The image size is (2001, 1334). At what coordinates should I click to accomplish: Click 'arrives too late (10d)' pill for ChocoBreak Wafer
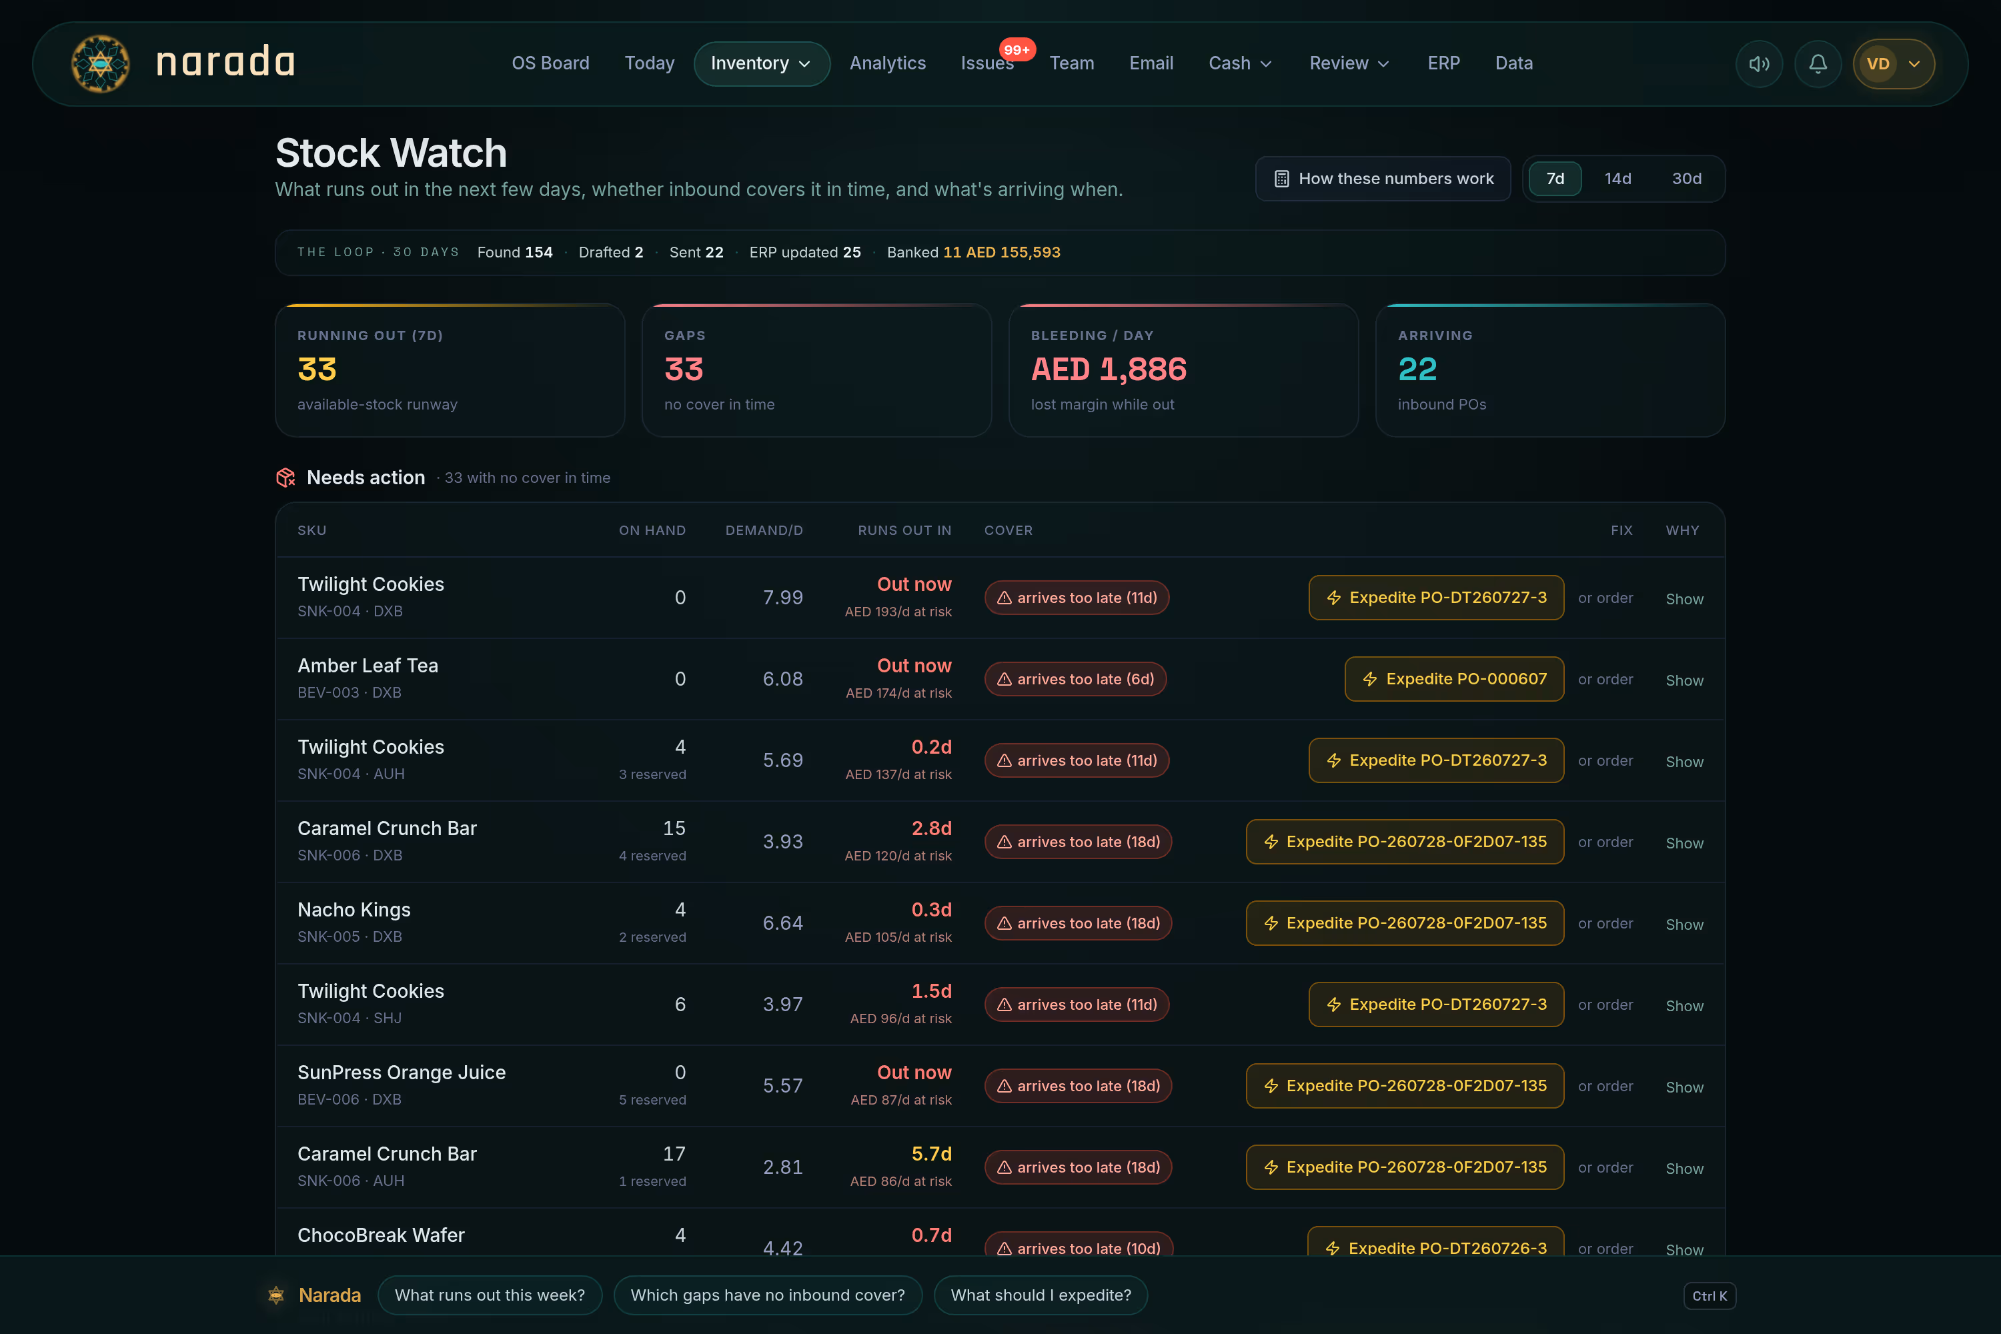(x=1078, y=1245)
